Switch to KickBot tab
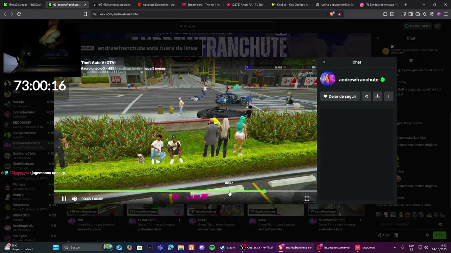The height and width of the screenshot is (253, 451). pyautogui.click(x=290, y=5)
